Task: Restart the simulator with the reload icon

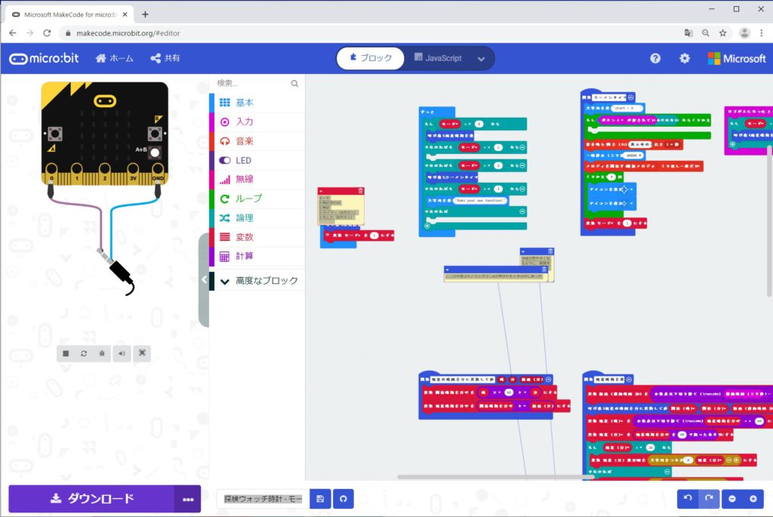Action: pos(84,353)
